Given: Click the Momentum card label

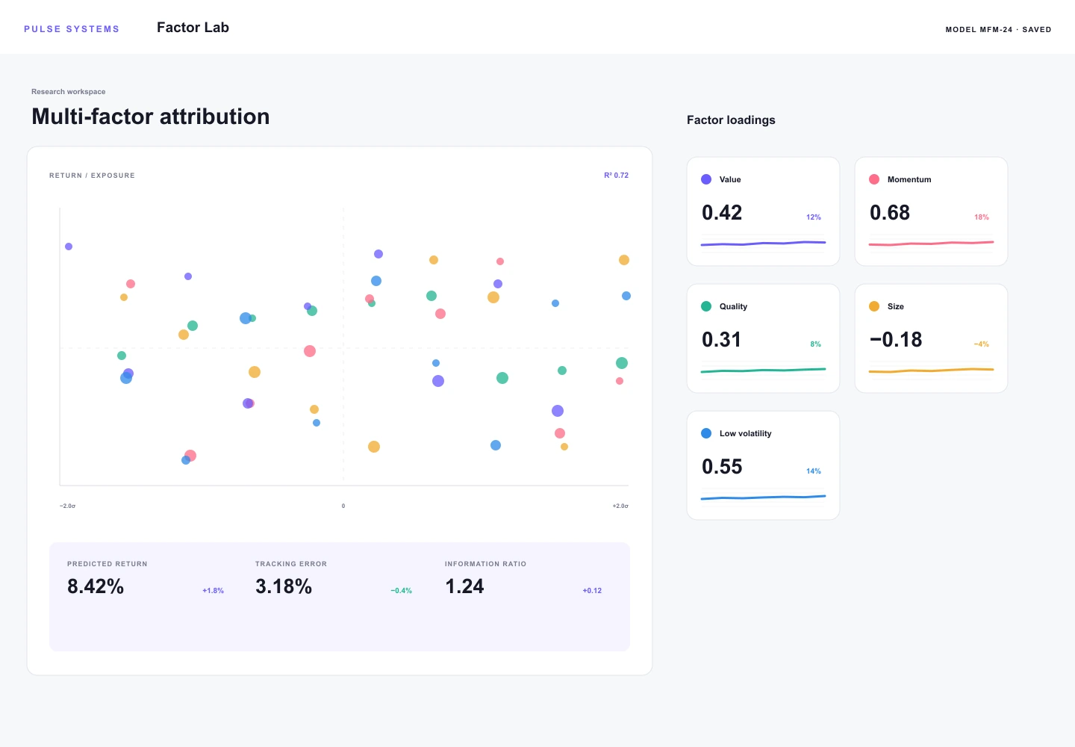Looking at the screenshot, I should (909, 179).
